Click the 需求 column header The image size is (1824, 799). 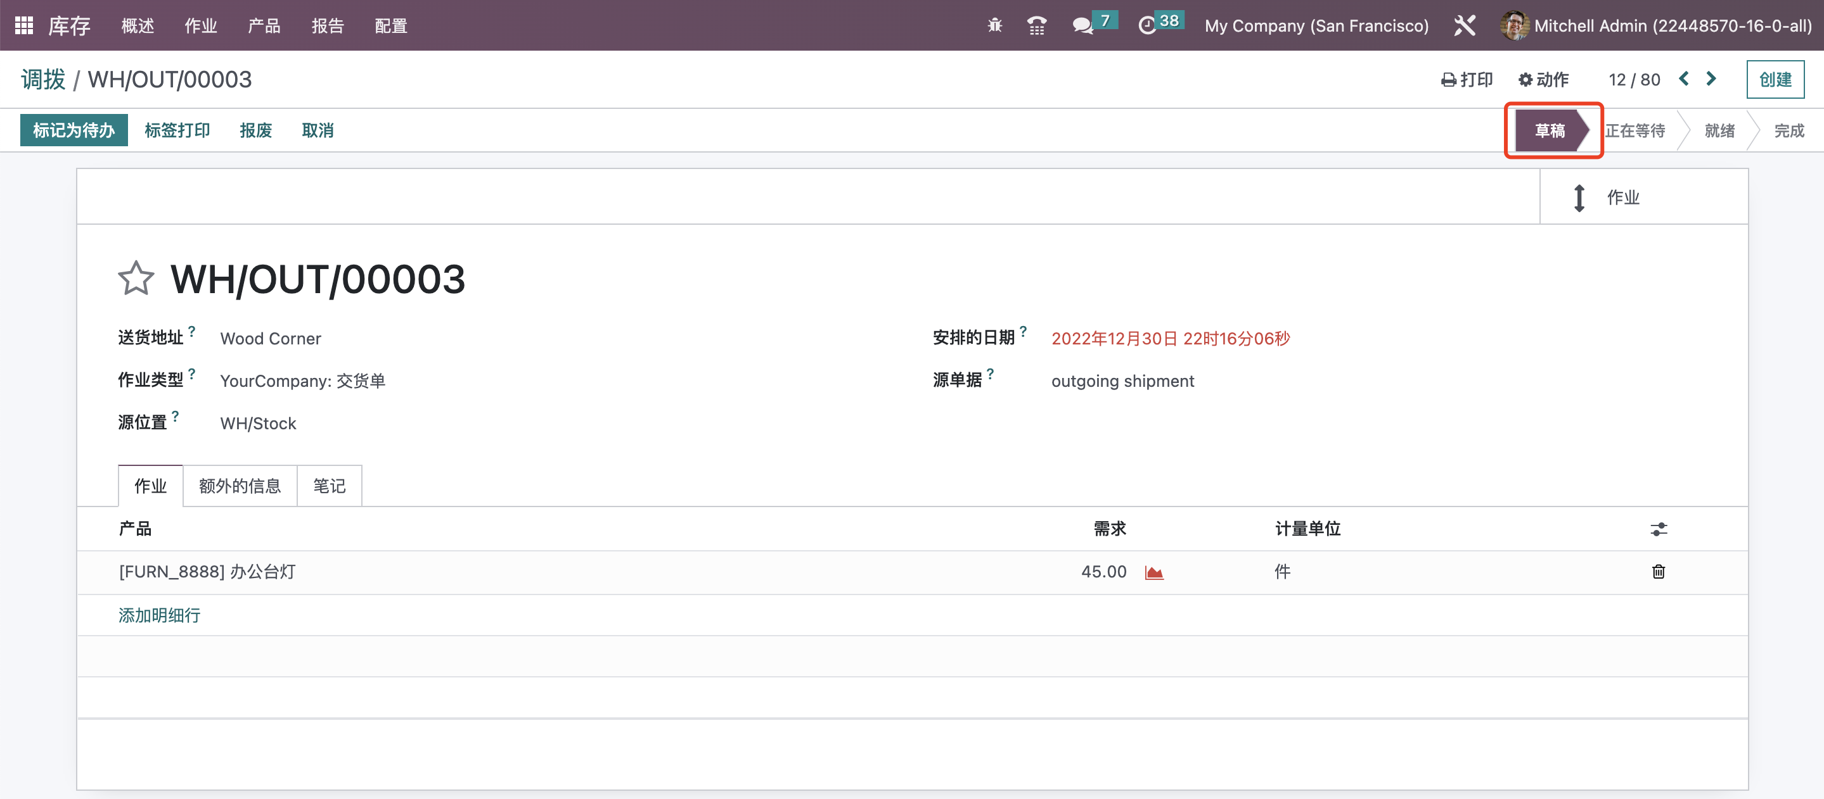click(x=1110, y=528)
